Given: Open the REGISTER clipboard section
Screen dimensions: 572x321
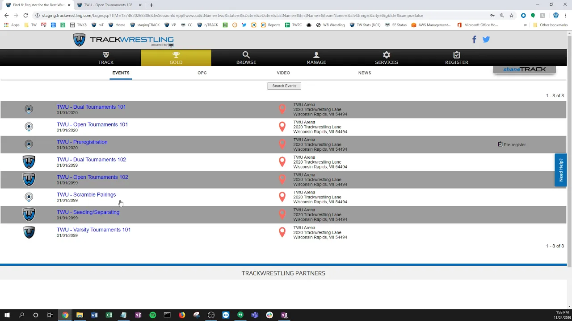Looking at the screenshot, I should tap(457, 58).
